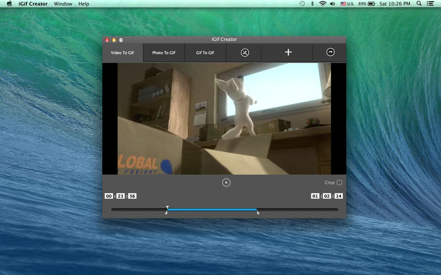Switch to Photo To GIF tab
Viewport: 441px width, 275px height.
164,53
